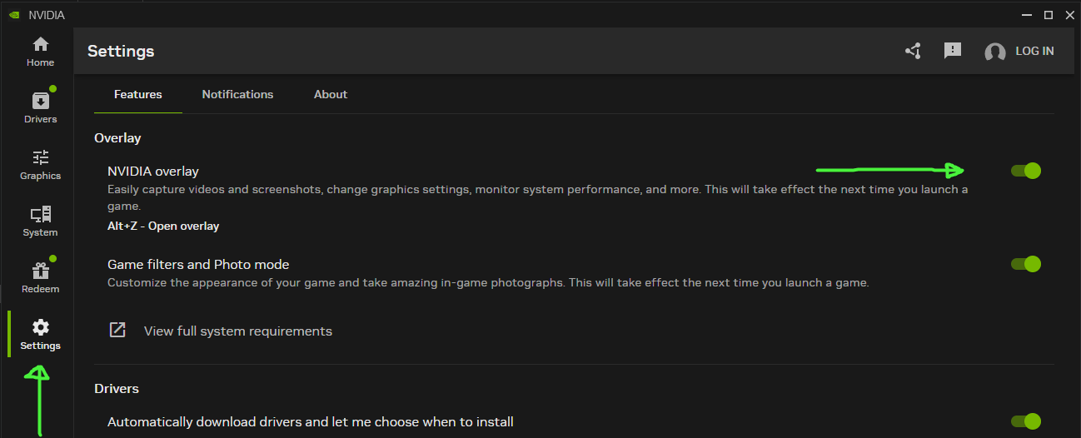Image resolution: width=1081 pixels, height=438 pixels.
Task: Click the external link icon
Action: 118,330
